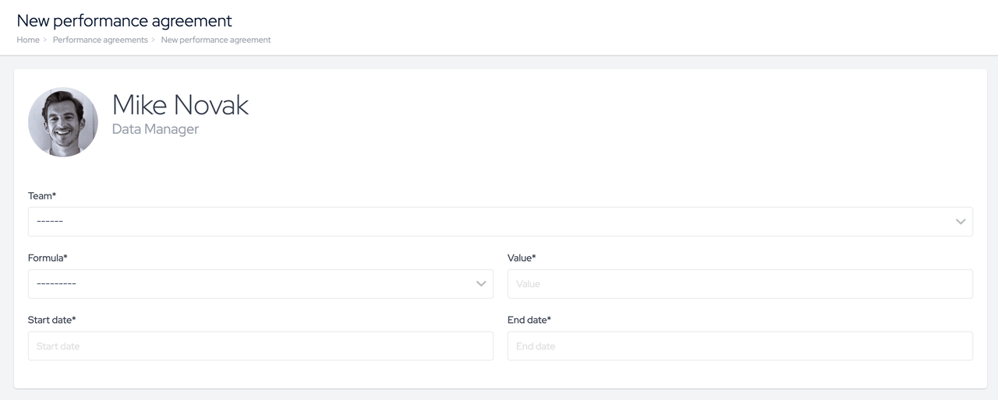The height and width of the screenshot is (400, 998).
Task: Click the Start date* label
Action: coord(51,320)
